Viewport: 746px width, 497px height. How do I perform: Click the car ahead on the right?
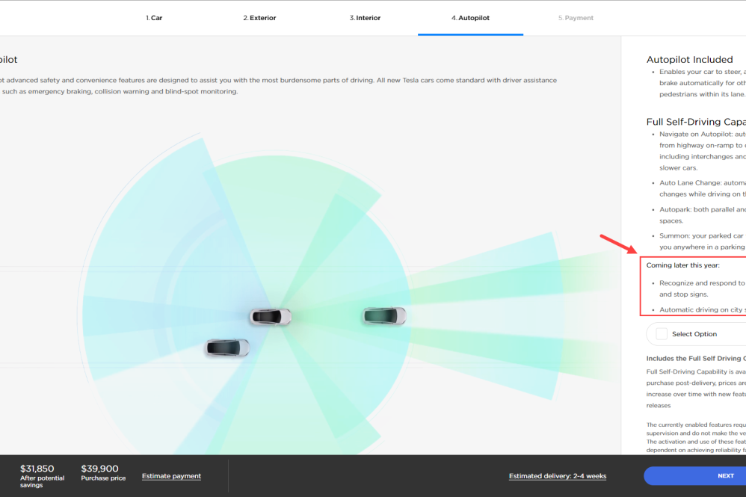[384, 316]
